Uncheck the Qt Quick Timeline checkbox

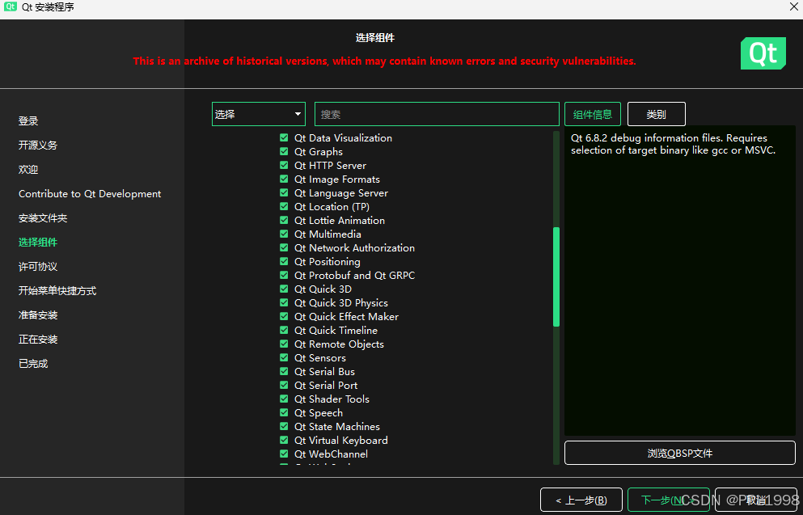click(x=284, y=330)
